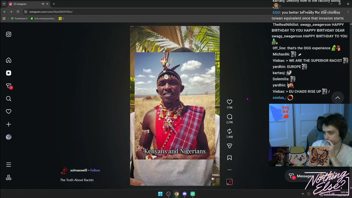
Task: Open the More hamburger menu in sidebar
Action: coord(9,165)
